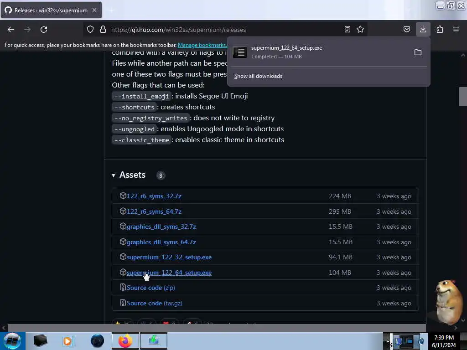Click the taskbar clock showing 7:39 PM
The width and height of the screenshot is (467, 350).
point(444,338)
